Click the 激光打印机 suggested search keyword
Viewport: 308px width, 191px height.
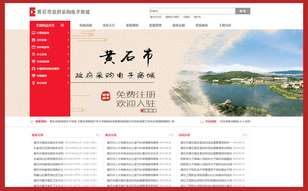pyautogui.click(x=156, y=17)
